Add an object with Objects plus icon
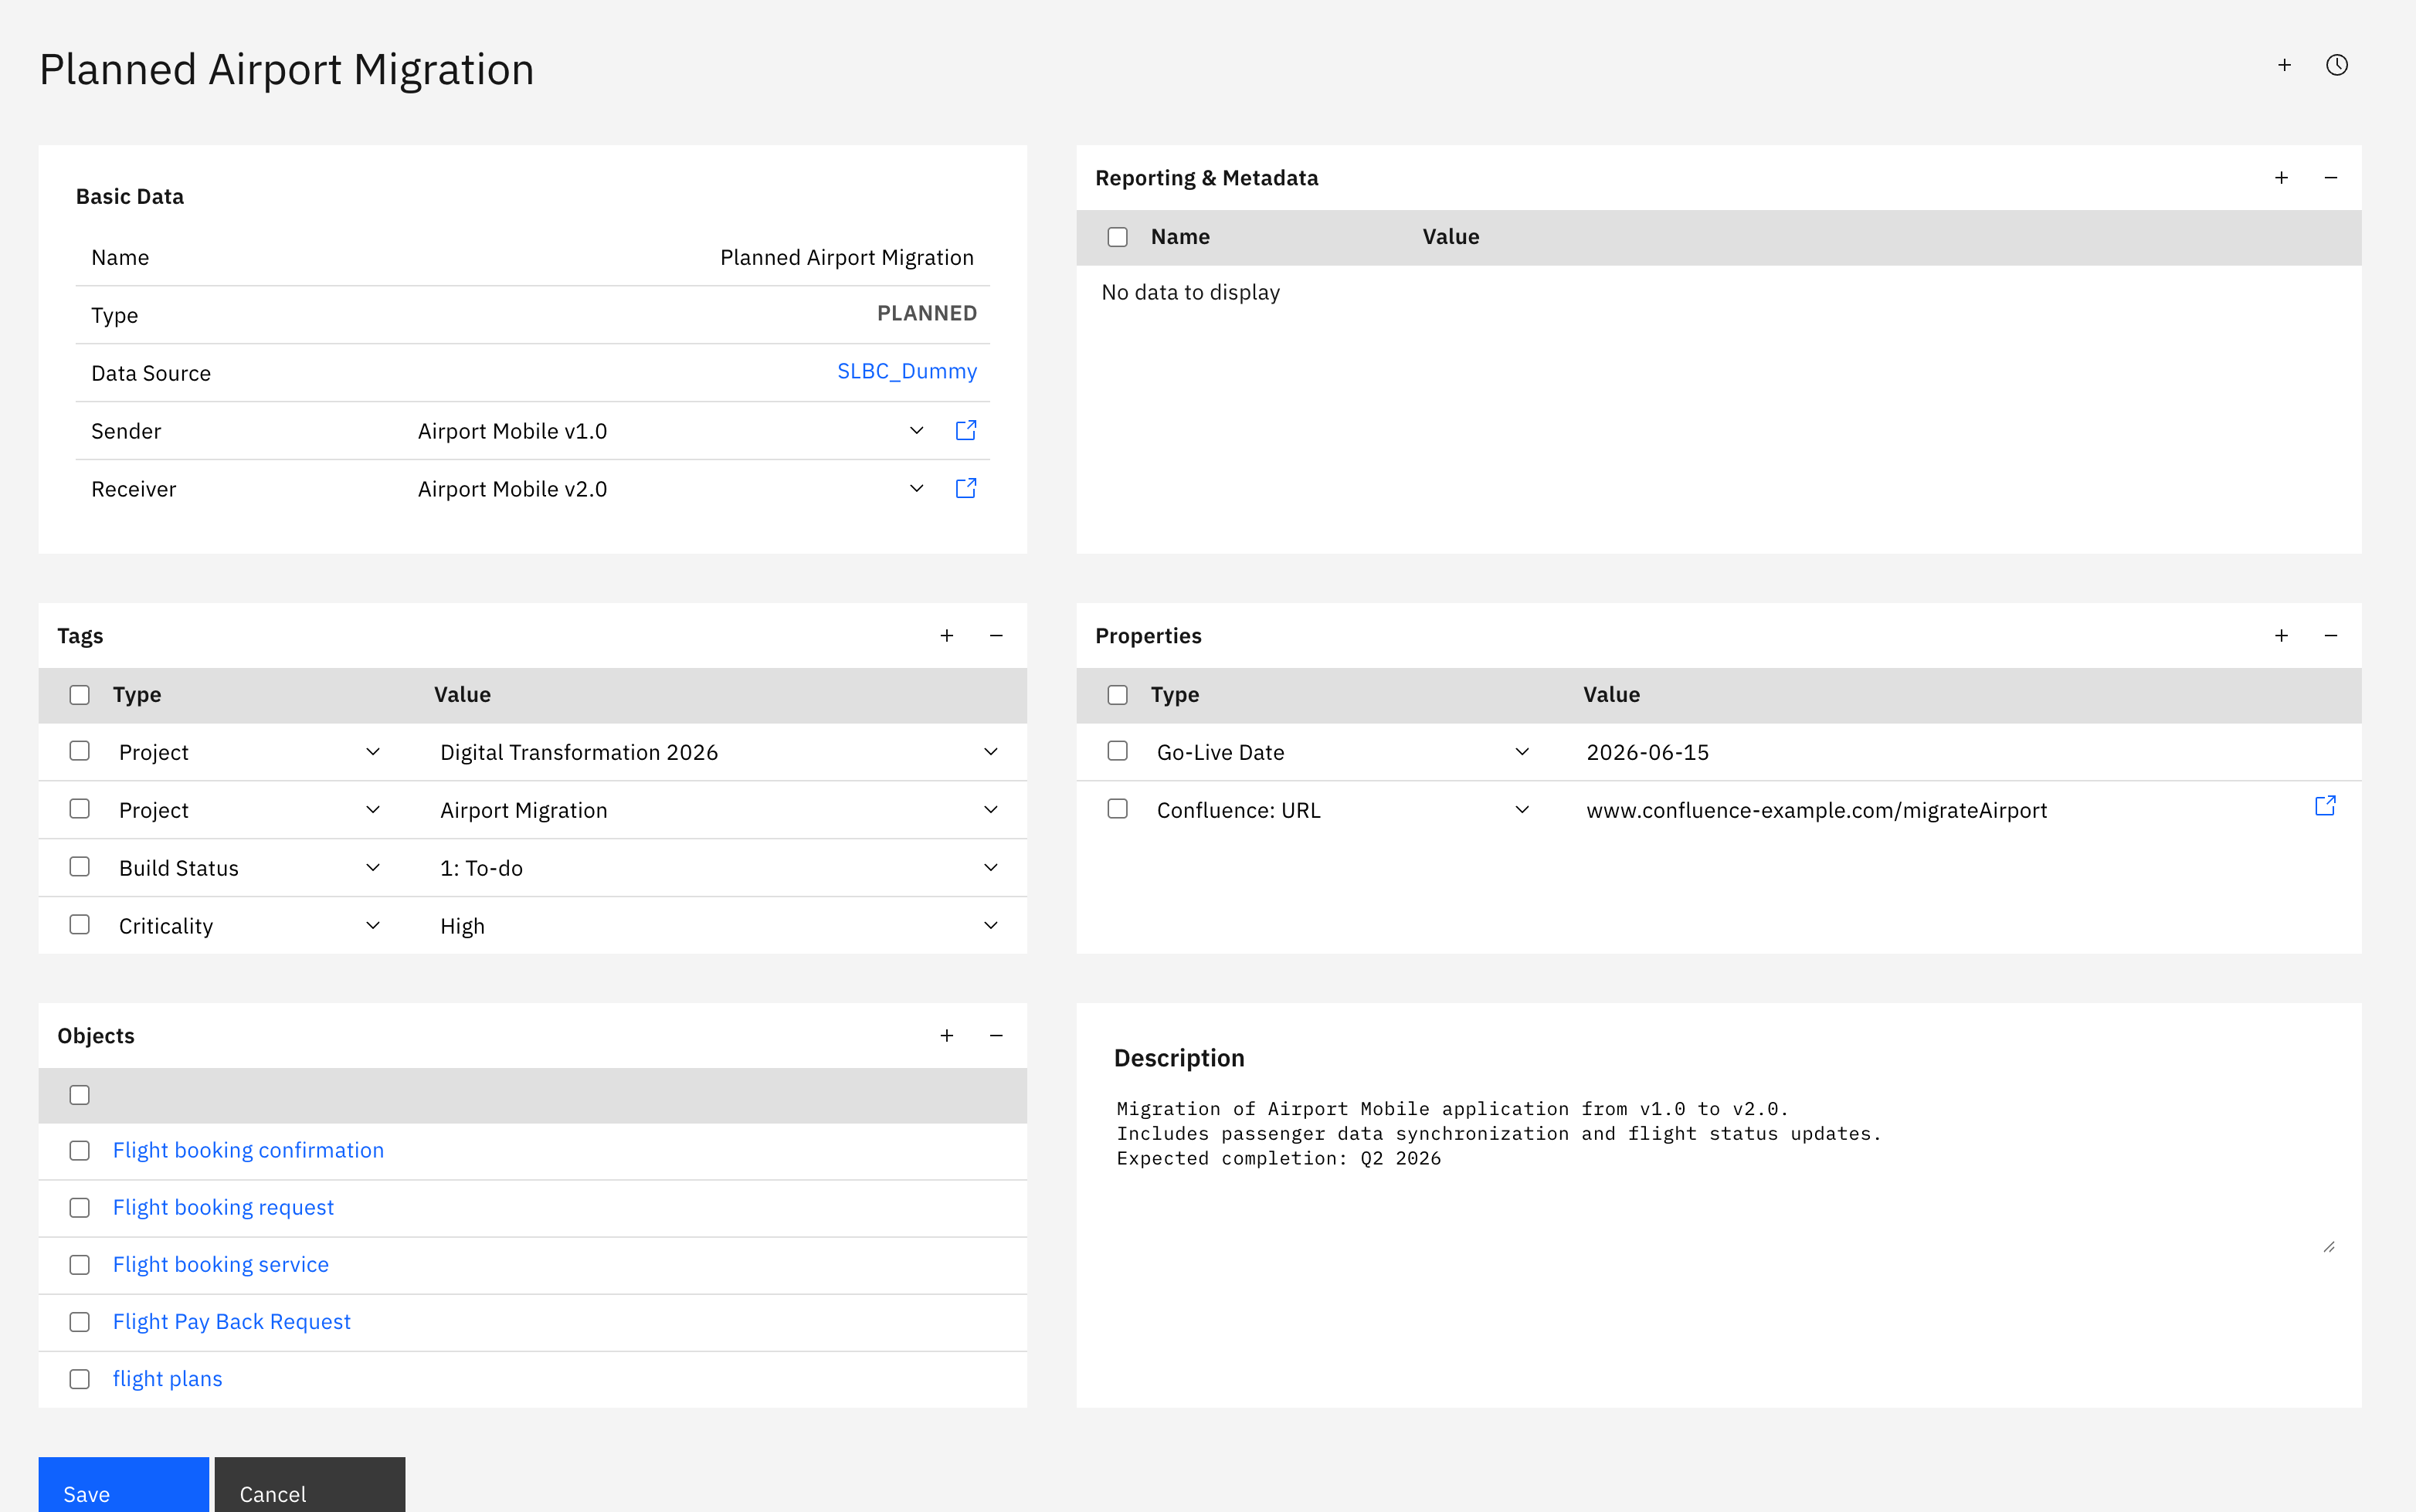The height and width of the screenshot is (1512, 2416). 946,1036
